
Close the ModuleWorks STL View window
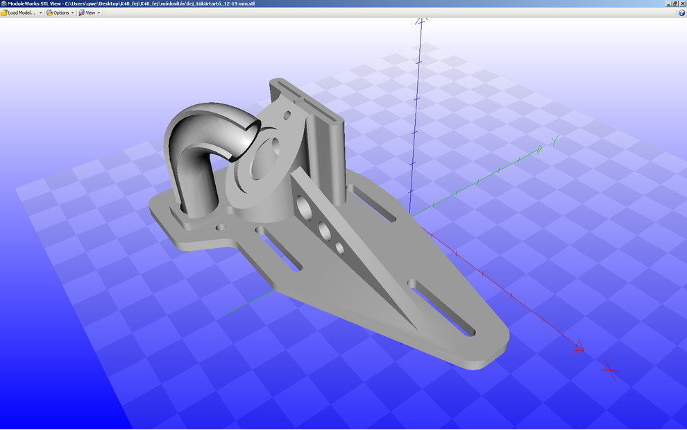point(682,3)
